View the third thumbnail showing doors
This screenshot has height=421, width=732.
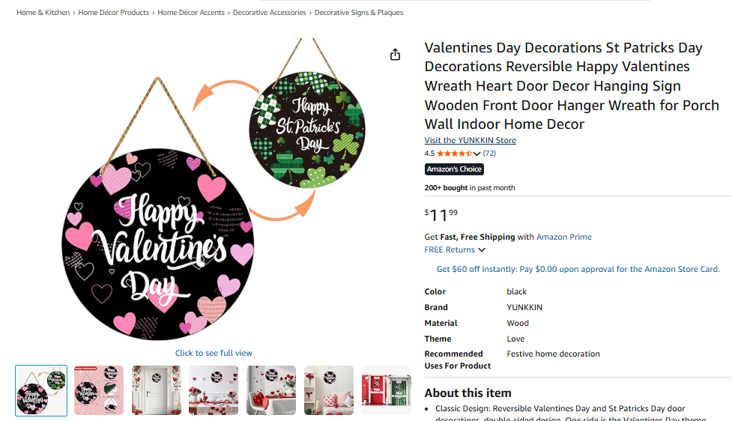pos(157,390)
